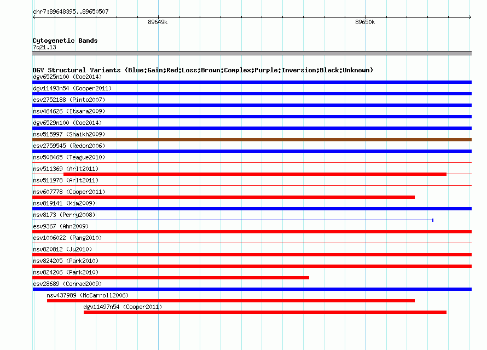Click nsv464626 (Itsara2009) label

point(69,111)
